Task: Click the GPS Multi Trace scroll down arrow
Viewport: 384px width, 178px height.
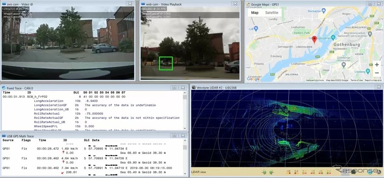Action: pyautogui.click(x=184, y=173)
